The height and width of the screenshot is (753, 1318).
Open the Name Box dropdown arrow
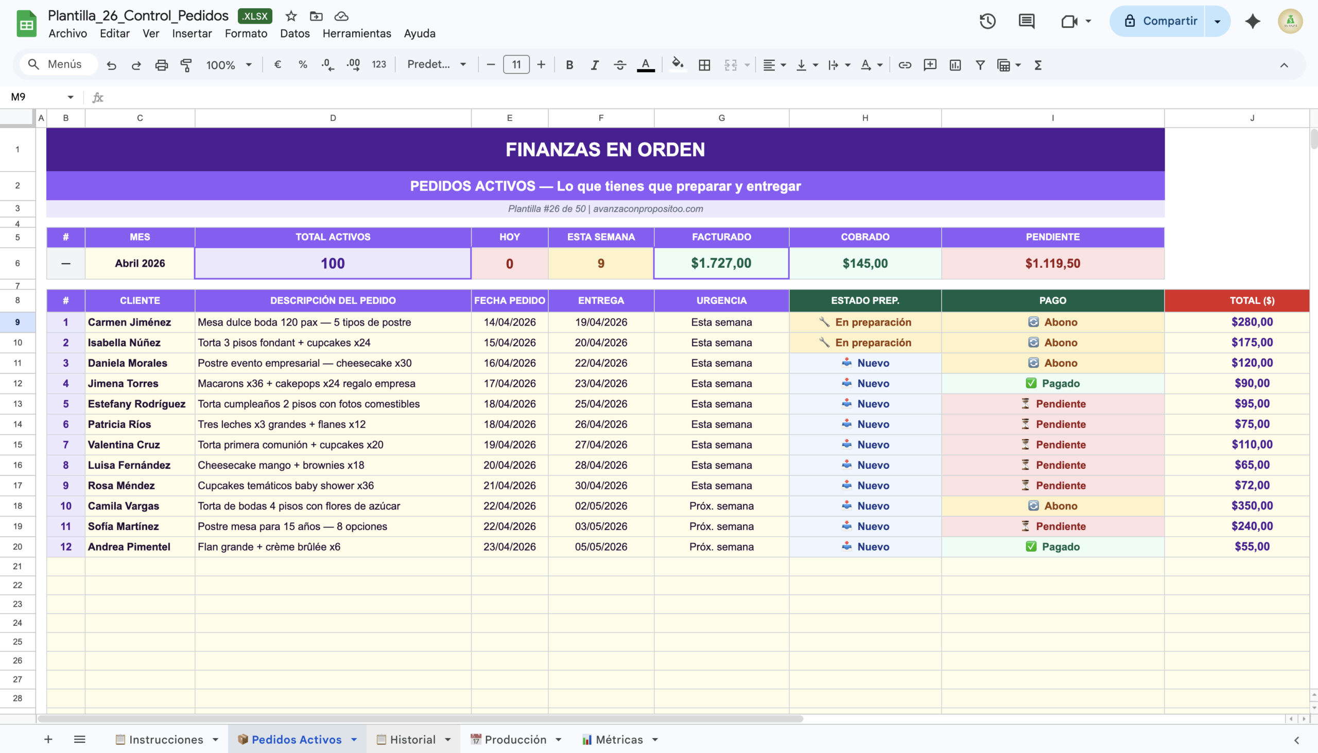coord(71,97)
